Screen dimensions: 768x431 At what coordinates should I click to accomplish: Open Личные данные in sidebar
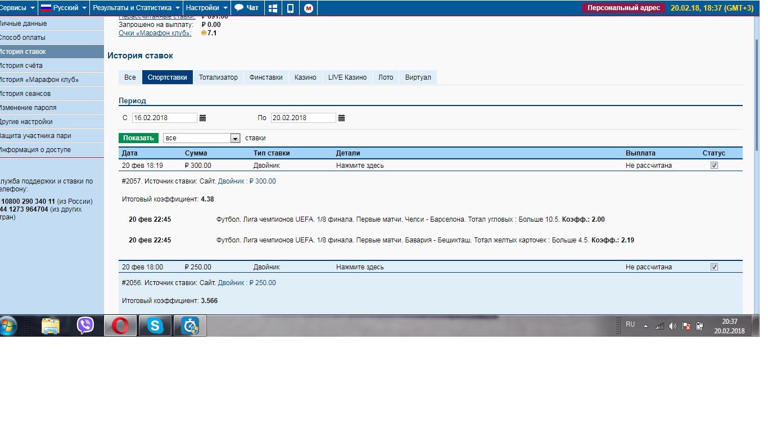(52, 24)
